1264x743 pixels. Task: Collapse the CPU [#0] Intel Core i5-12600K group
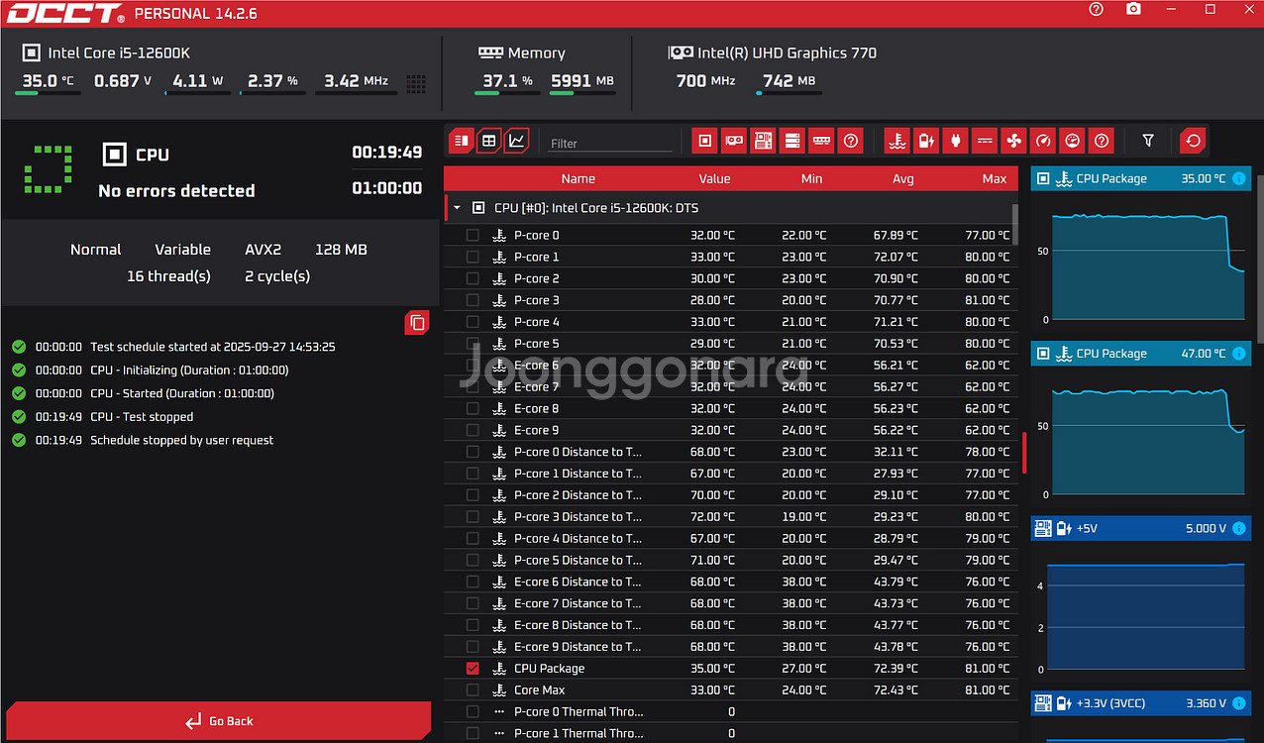pyautogui.click(x=458, y=209)
